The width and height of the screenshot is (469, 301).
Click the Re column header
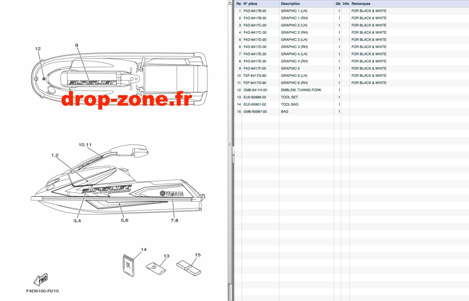point(238,4)
